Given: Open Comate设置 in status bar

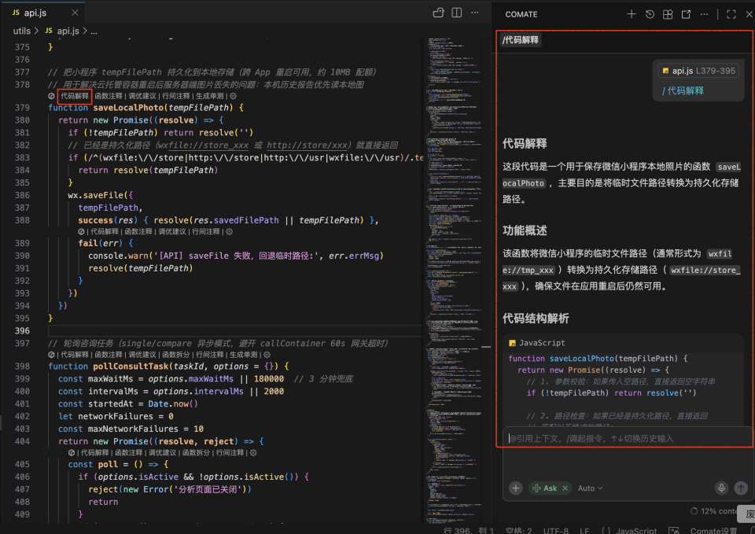Looking at the screenshot, I should tap(713, 530).
